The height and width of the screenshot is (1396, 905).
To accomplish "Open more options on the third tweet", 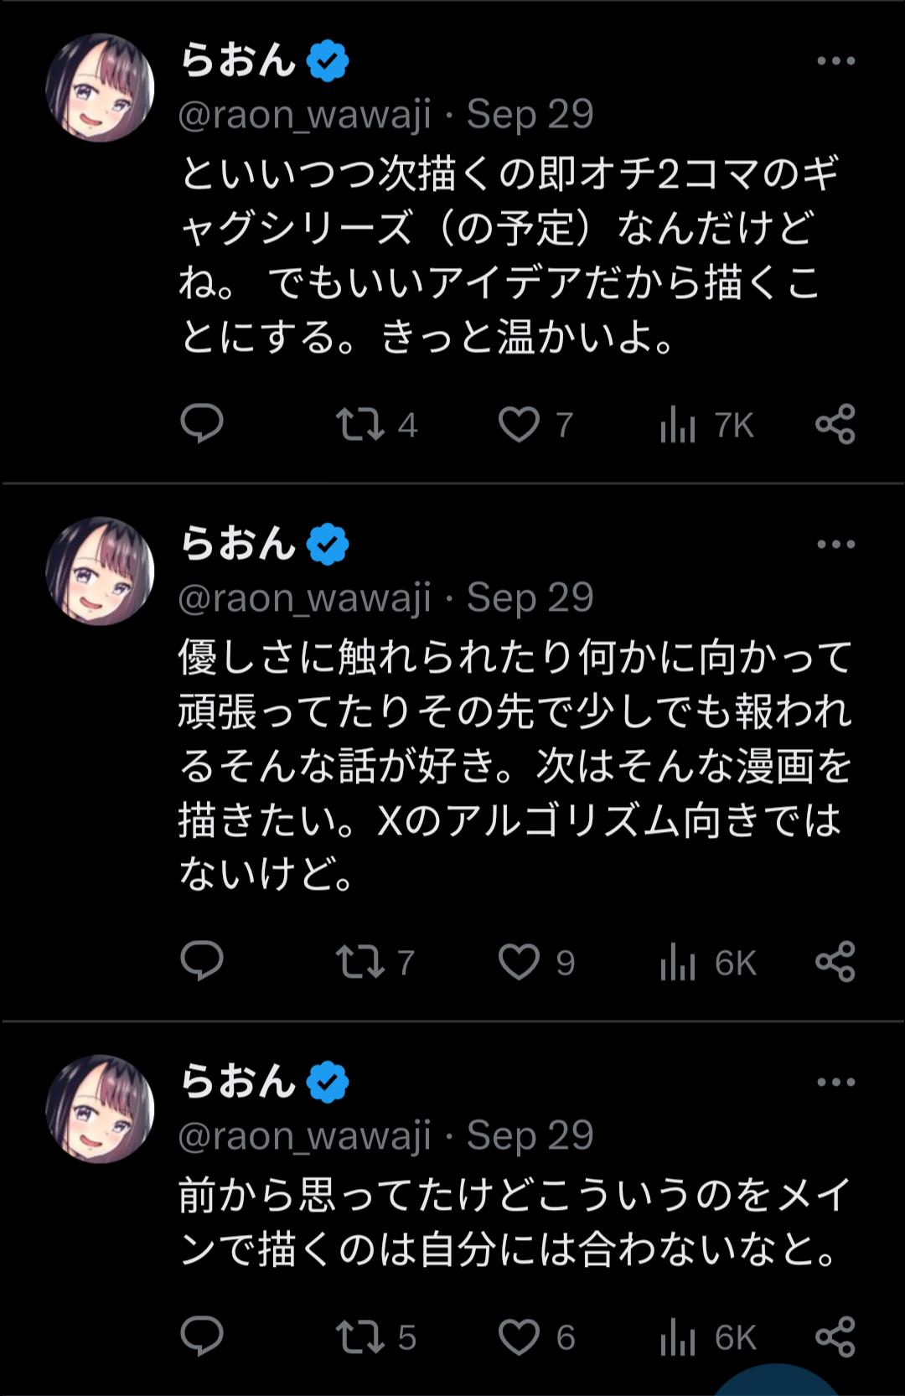I will 835,1082.
